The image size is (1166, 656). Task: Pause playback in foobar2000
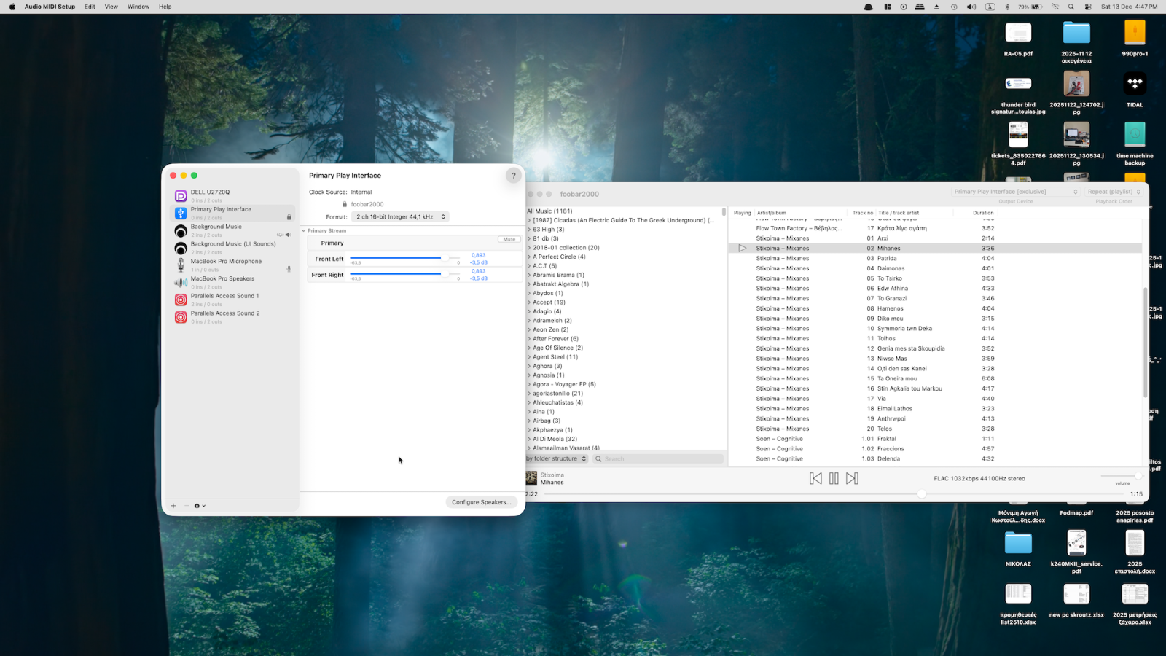click(x=834, y=478)
